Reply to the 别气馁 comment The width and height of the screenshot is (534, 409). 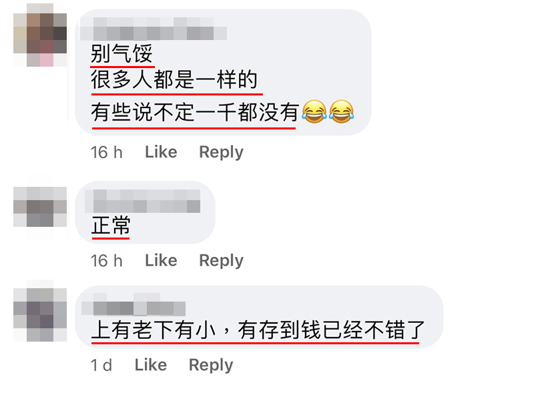pos(221,152)
